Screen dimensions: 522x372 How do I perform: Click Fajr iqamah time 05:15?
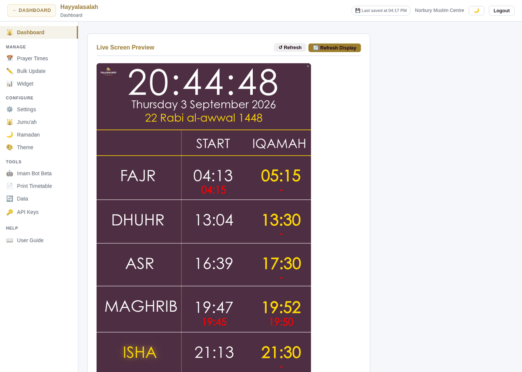[281, 176]
